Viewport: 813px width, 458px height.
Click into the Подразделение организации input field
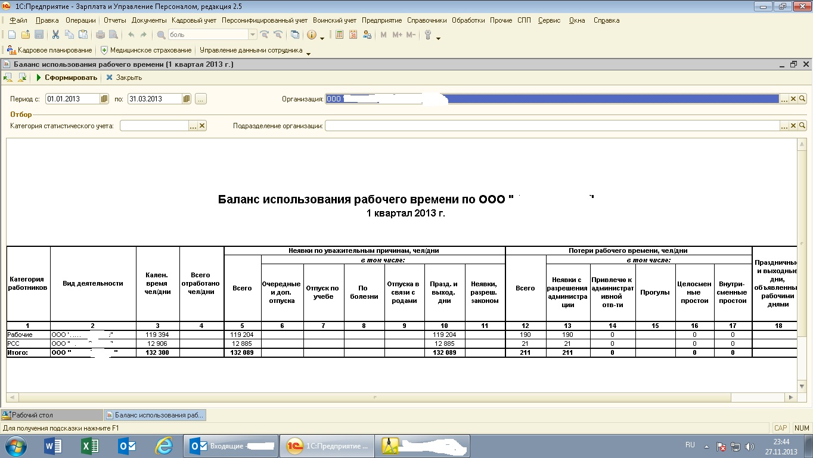[553, 126]
